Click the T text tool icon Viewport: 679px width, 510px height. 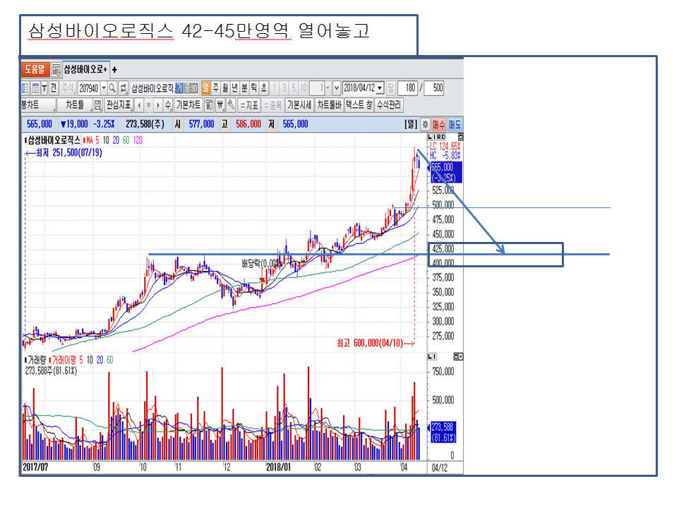coord(44,87)
